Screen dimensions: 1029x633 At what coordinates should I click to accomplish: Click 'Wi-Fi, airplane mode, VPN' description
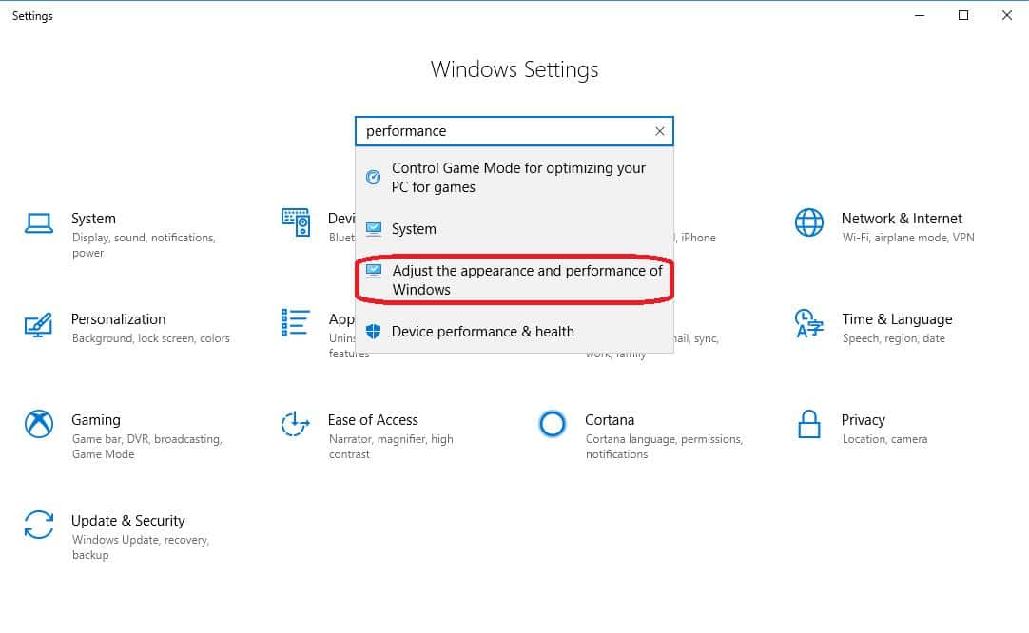908,238
